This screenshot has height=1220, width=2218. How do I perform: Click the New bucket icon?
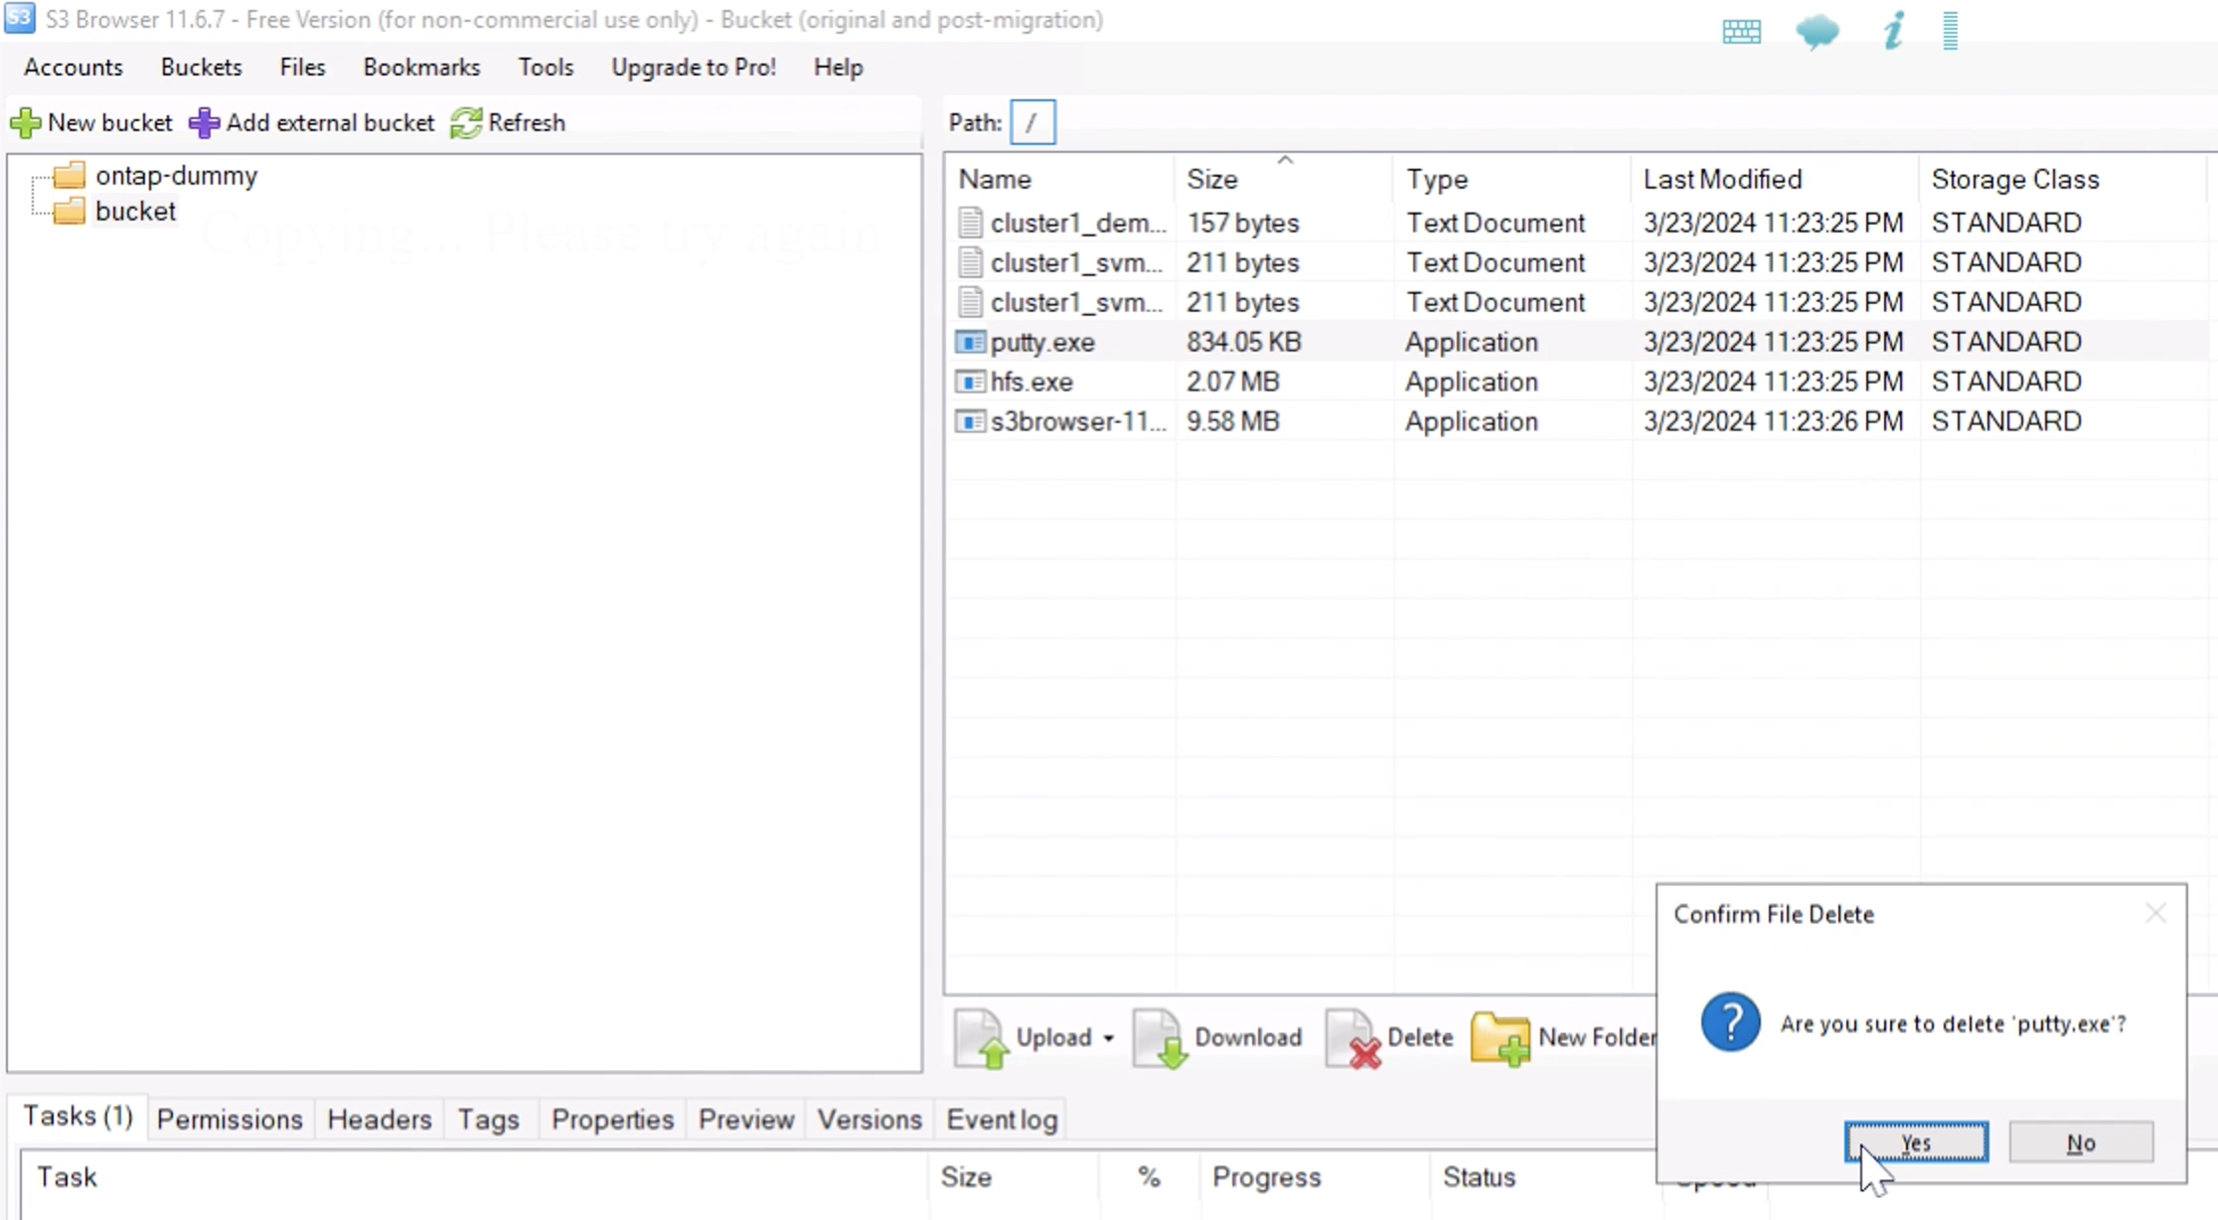click(24, 121)
